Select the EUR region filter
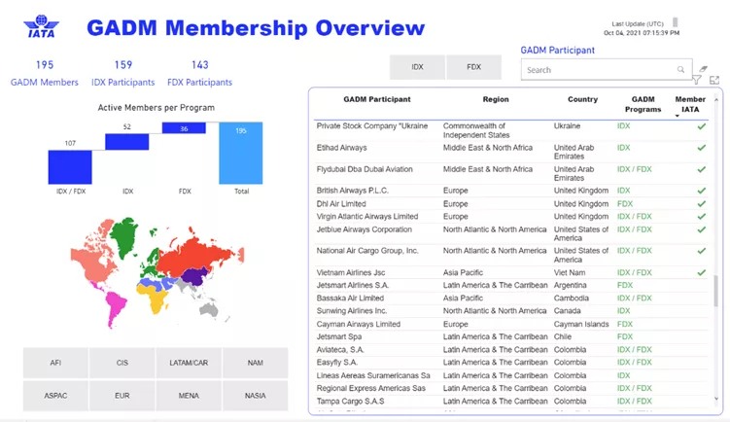Screen dimensions: 730x422 pyautogui.click(x=122, y=396)
